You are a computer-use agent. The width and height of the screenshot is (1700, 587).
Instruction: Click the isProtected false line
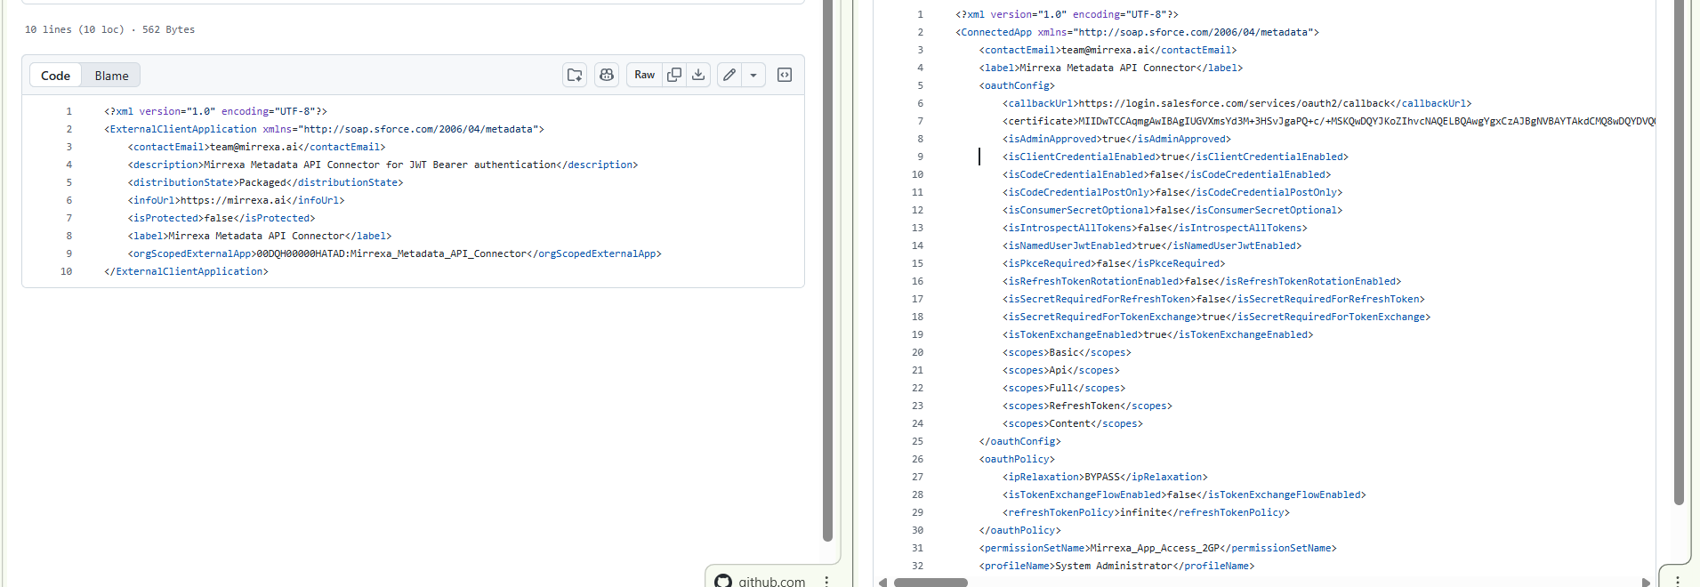(x=222, y=218)
